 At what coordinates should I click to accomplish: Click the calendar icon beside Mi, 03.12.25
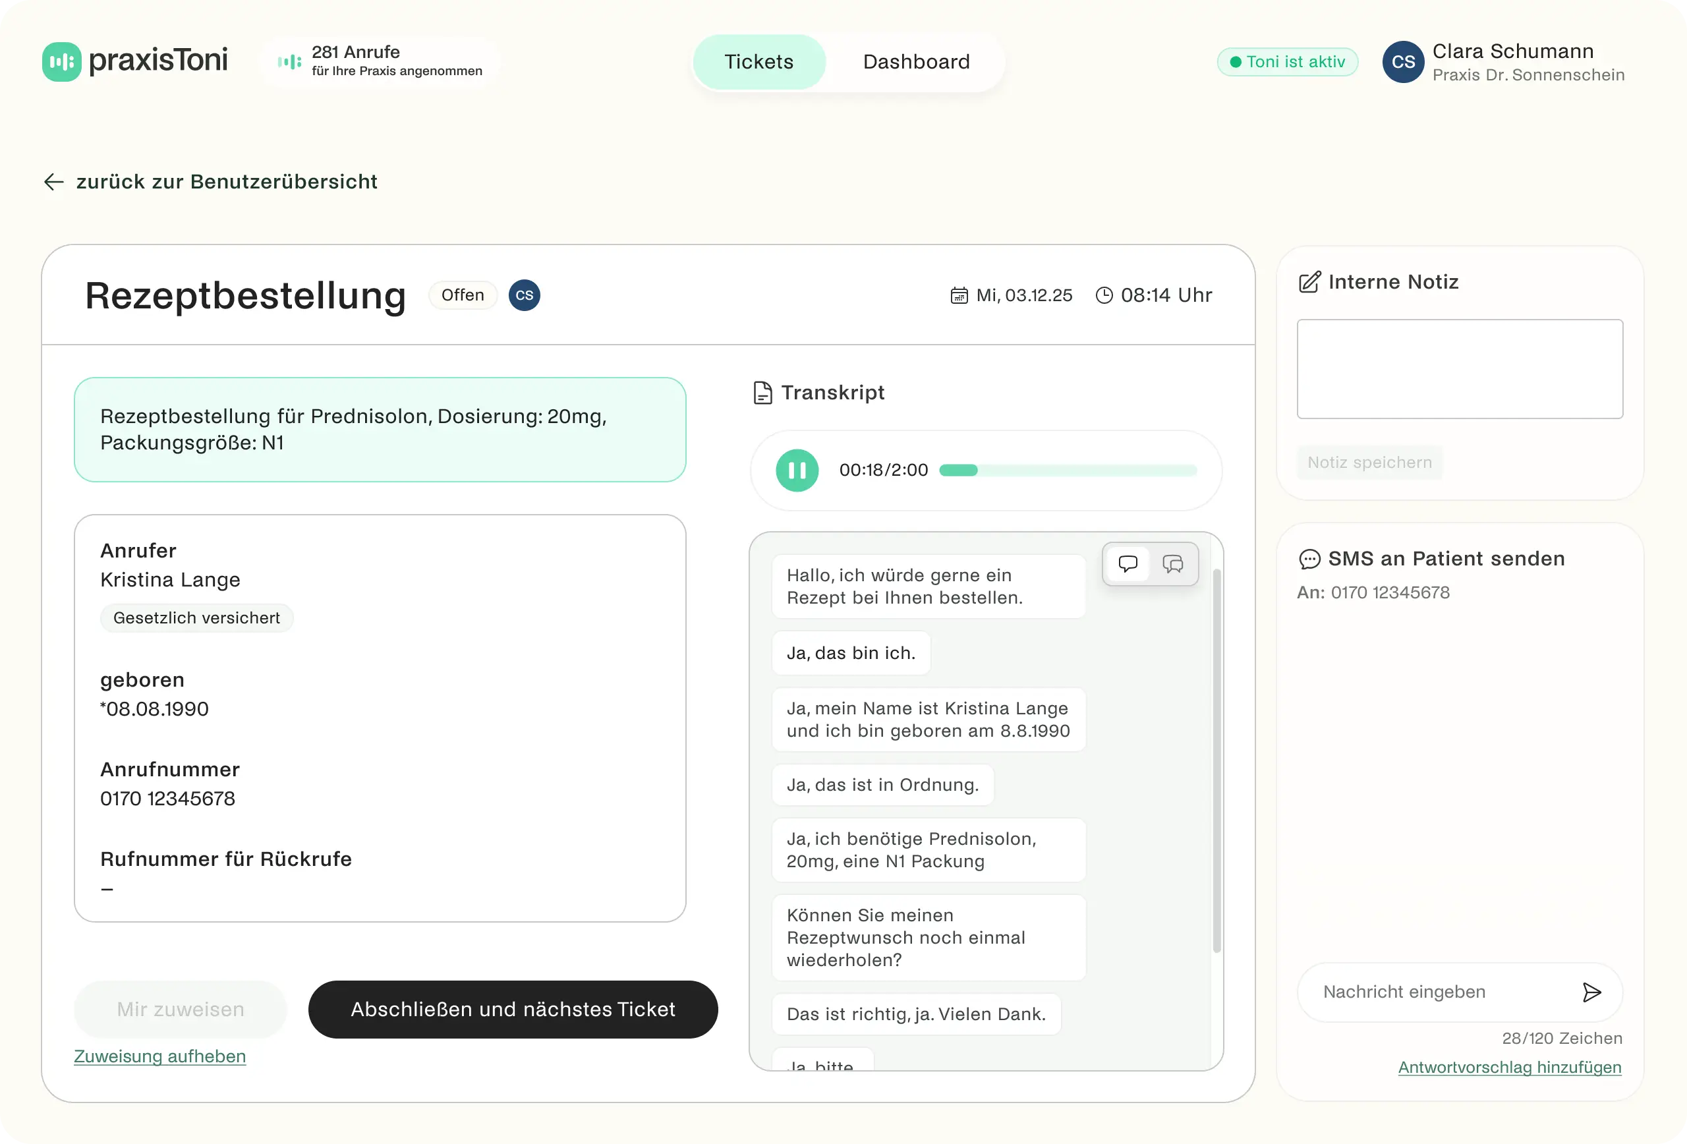pyautogui.click(x=959, y=295)
